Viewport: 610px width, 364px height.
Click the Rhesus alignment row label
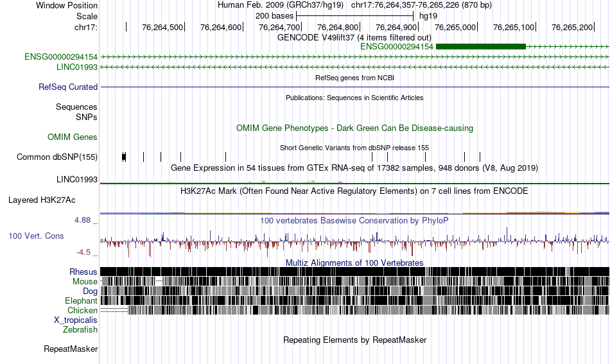(83, 272)
